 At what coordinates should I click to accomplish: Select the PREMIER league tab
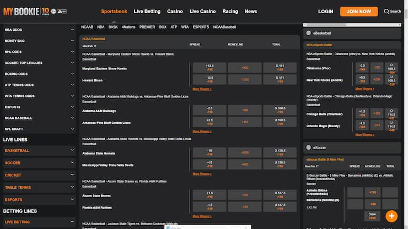click(147, 27)
